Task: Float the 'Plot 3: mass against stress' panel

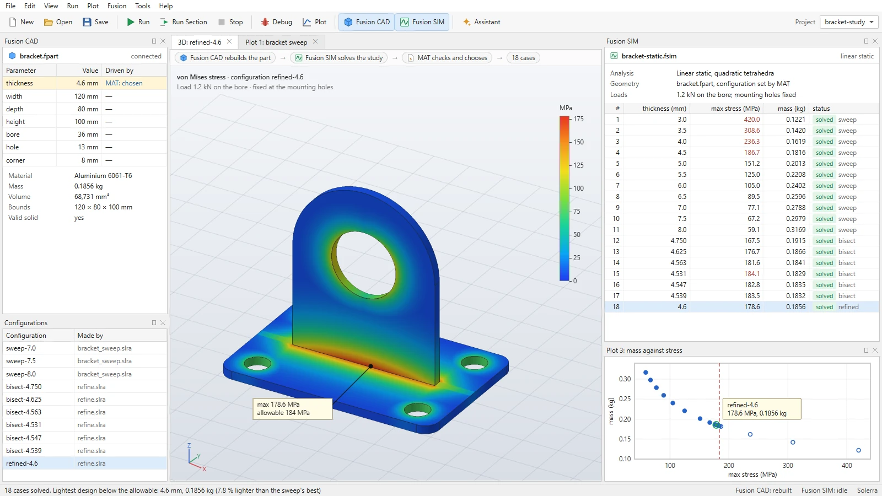Action: pyautogui.click(x=866, y=351)
